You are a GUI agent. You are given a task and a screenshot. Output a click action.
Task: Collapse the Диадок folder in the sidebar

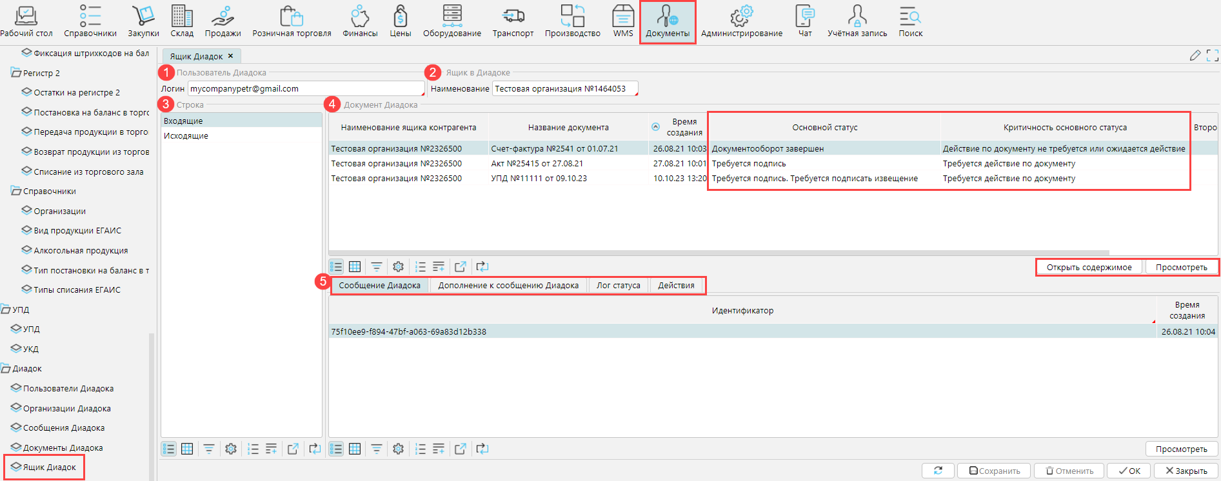tap(6, 369)
